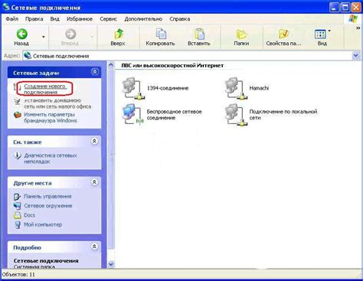The image size is (363, 281).
Task: Click Подключение по локальной сети label
Action: click(283, 115)
